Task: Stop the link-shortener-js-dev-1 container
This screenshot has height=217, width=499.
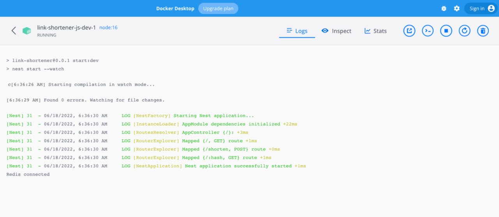Action: click(446, 31)
